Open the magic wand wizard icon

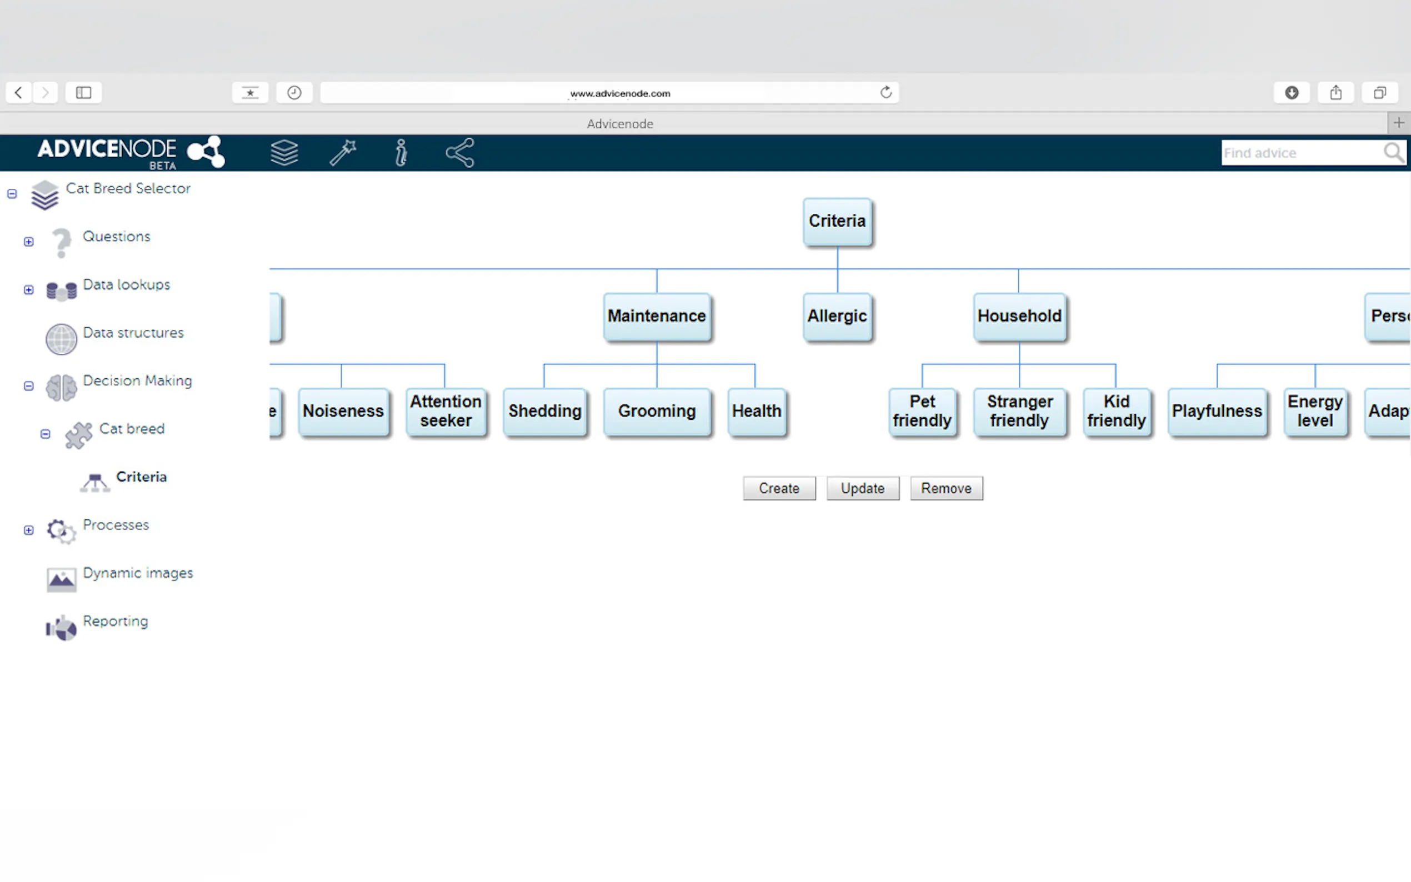click(x=343, y=153)
